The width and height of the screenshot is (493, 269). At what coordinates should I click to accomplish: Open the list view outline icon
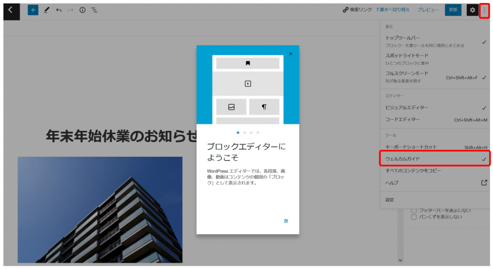click(95, 10)
